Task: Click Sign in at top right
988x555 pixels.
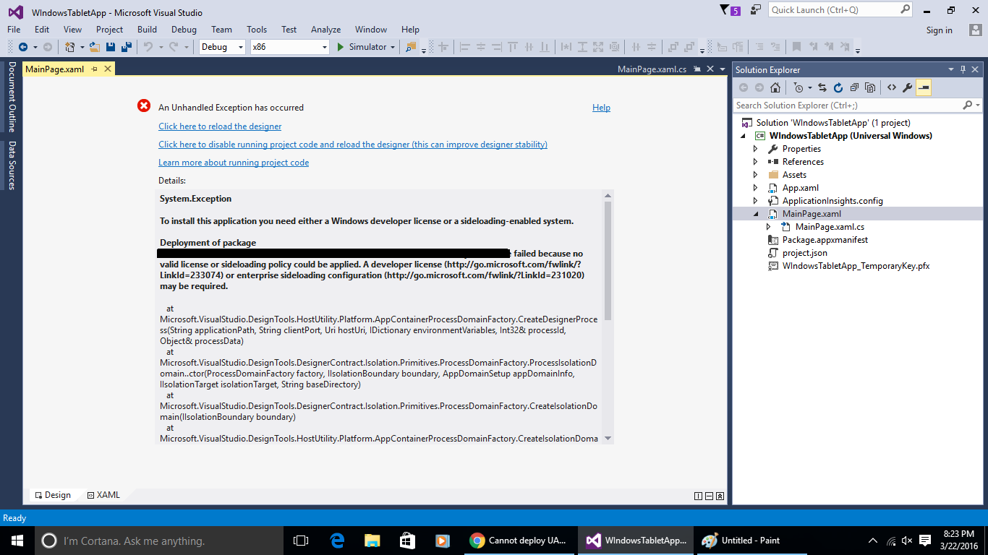Action: [939, 30]
